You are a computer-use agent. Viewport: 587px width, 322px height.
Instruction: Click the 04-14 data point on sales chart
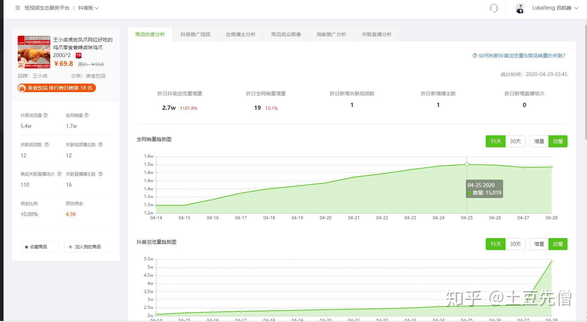click(156, 205)
